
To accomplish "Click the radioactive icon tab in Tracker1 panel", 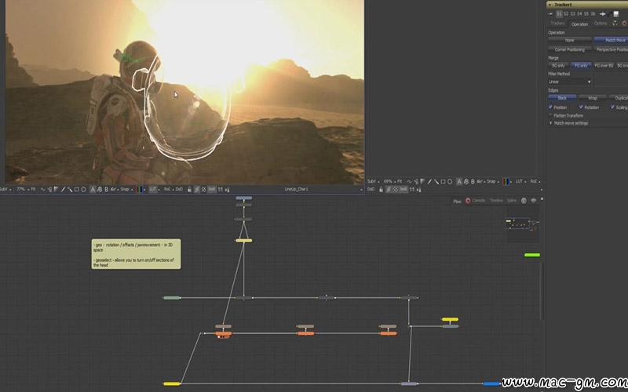I will click(615, 24).
